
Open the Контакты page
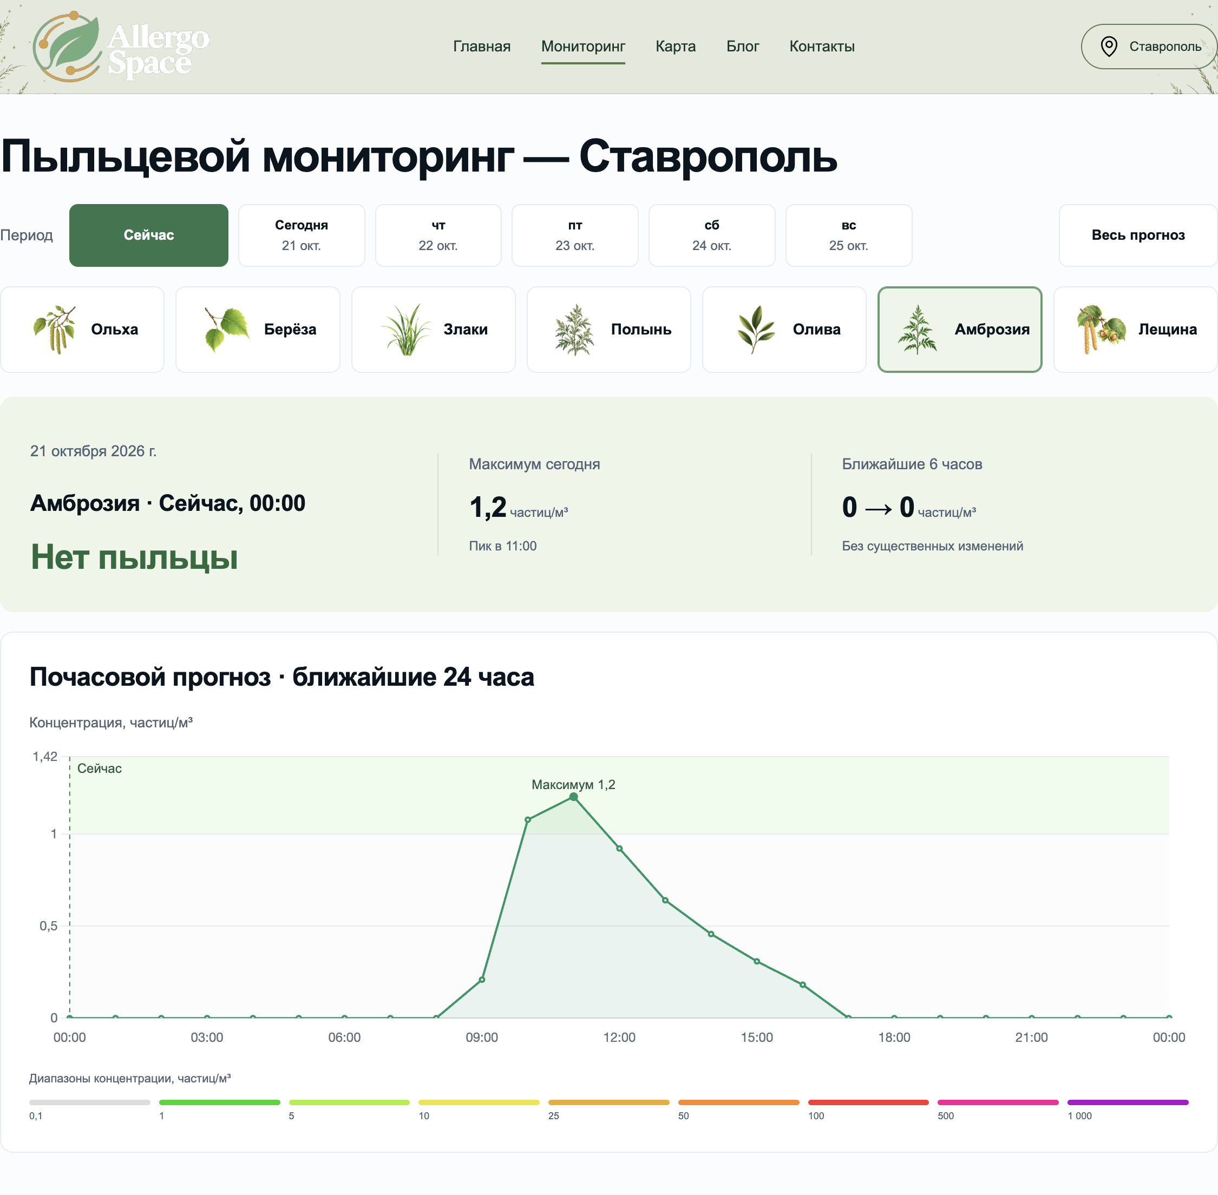(822, 47)
